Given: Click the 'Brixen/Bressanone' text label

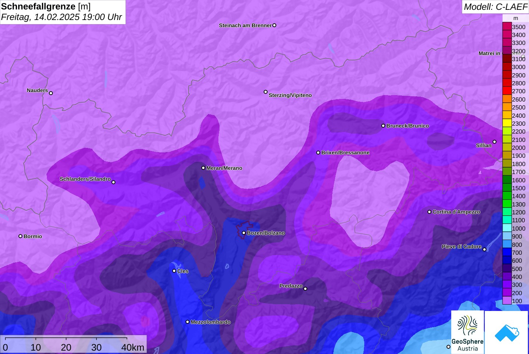Looking at the screenshot, I should pos(345,152).
